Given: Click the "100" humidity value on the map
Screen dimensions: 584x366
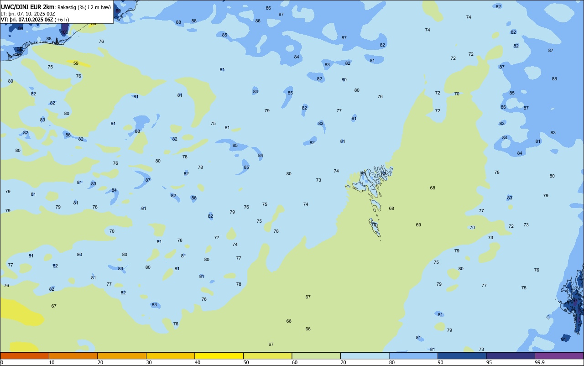Looking at the screenshot, I should pos(64,32).
